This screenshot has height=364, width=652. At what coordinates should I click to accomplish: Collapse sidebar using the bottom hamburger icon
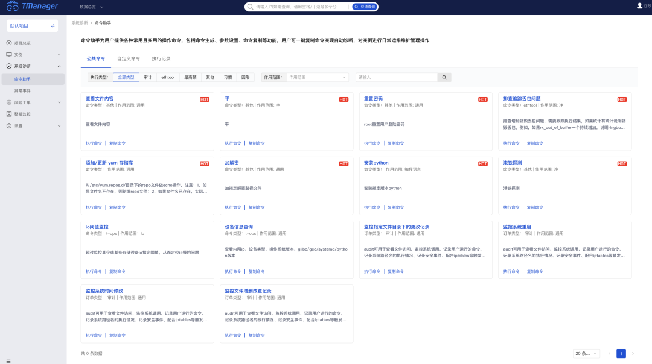[8, 360]
